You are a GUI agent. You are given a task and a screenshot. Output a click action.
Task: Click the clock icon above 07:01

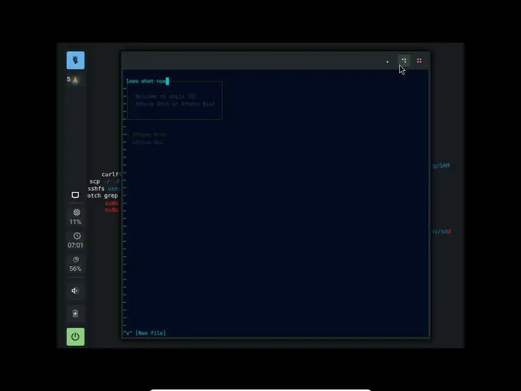tap(77, 236)
